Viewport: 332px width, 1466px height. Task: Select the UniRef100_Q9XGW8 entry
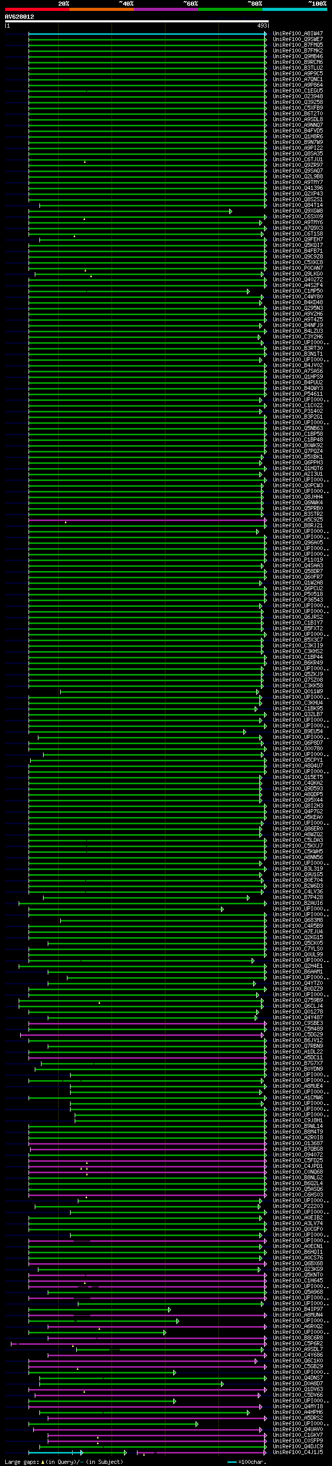pos(297,211)
